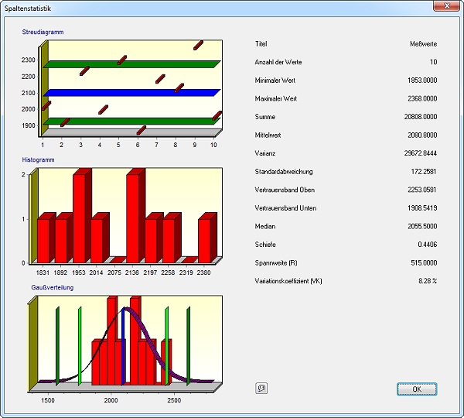The width and height of the screenshot is (464, 418).
Task: Click the Histogramm heading label
Action: pos(39,160)
